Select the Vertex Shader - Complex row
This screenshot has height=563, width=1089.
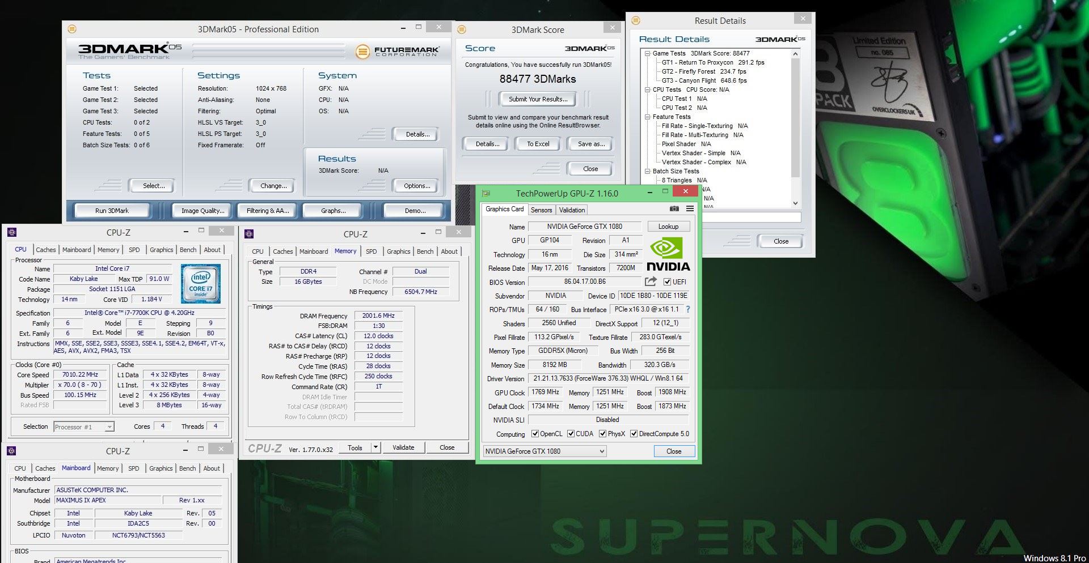point(703,162)
